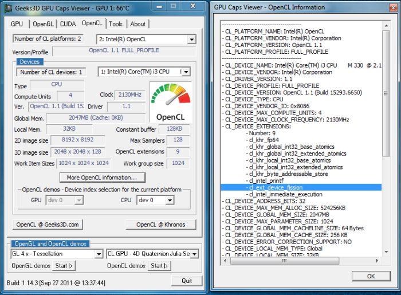This screenshot has height=295, width=401.
Task: Click the Constant buffer field showing 128KB
Action: pos(174,129)
